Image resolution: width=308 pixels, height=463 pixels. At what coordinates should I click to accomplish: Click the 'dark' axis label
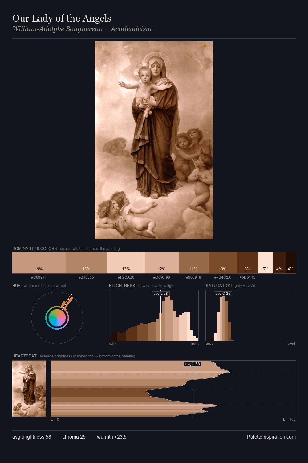pyautogui.click(x=113, y=344)
